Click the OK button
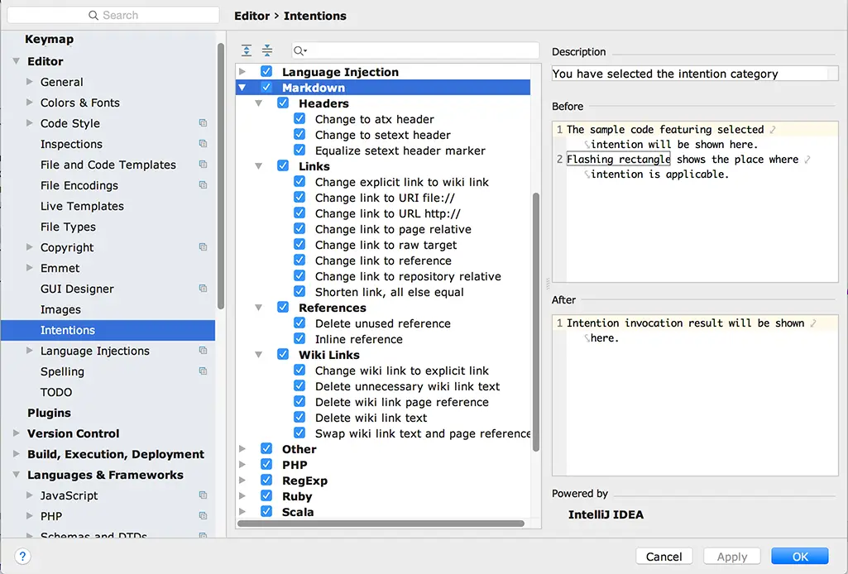 tap(800, 556)
